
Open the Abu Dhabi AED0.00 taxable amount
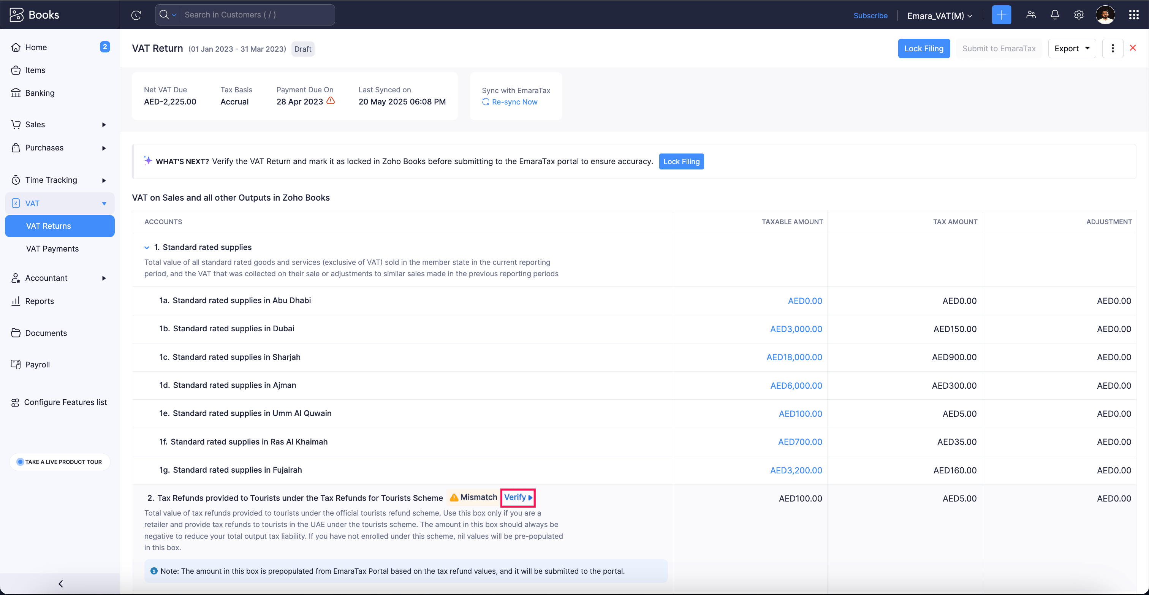(x=805, y=301)
